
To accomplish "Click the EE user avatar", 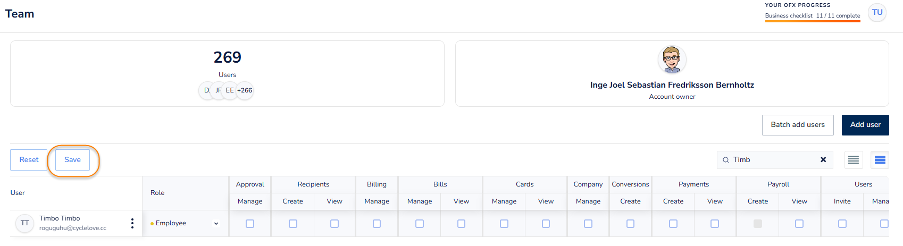I will click(x=230, y=90).
